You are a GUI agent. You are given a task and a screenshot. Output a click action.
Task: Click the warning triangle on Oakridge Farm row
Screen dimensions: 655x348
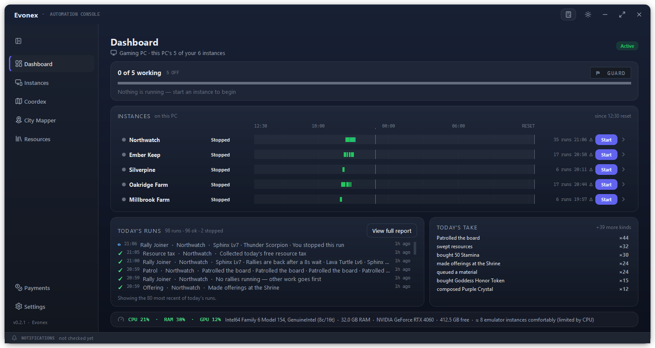pyautogui.click(x=591, y=185)
